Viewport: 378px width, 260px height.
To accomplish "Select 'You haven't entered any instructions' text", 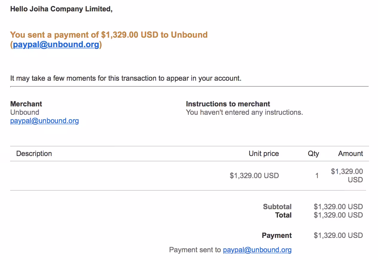I will click(x=244, y=112).
